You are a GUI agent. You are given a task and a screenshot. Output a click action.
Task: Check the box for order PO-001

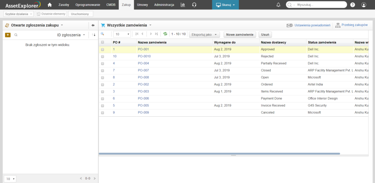click(103, 49)
